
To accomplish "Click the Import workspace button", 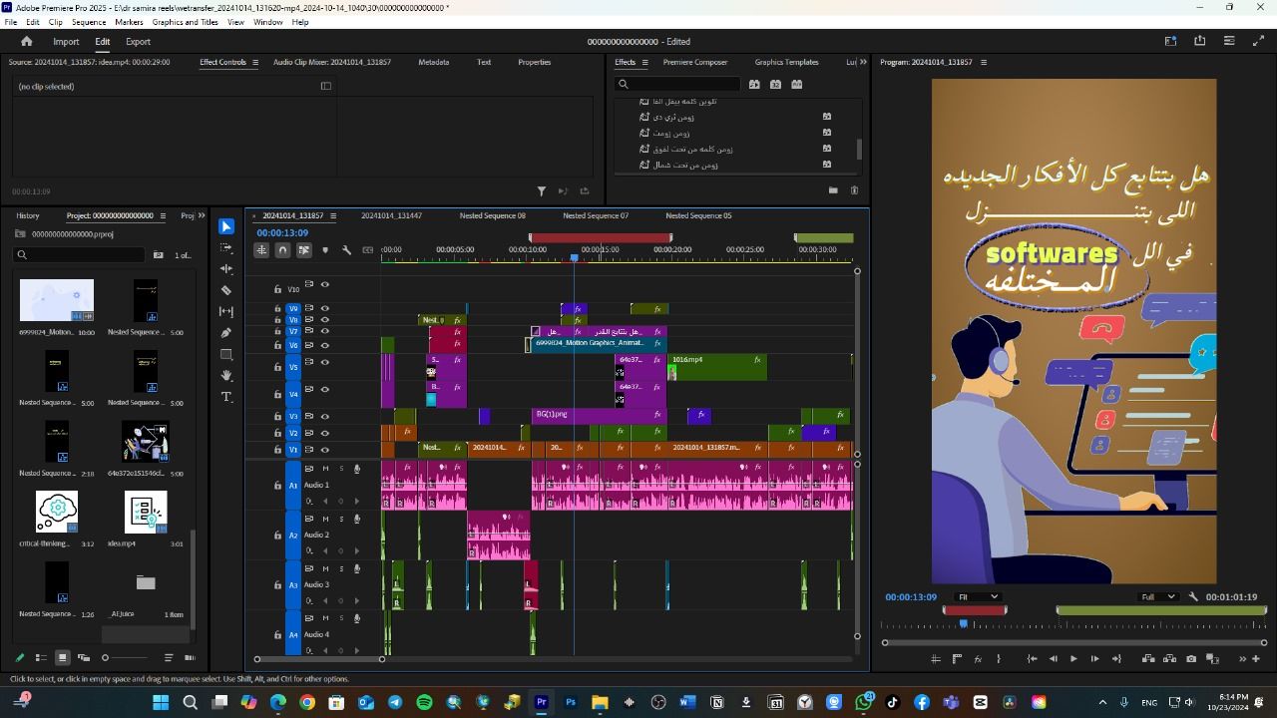I will click(66, 42).
